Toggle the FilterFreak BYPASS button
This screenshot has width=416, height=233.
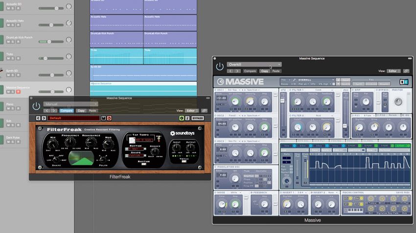coord(198,118)
